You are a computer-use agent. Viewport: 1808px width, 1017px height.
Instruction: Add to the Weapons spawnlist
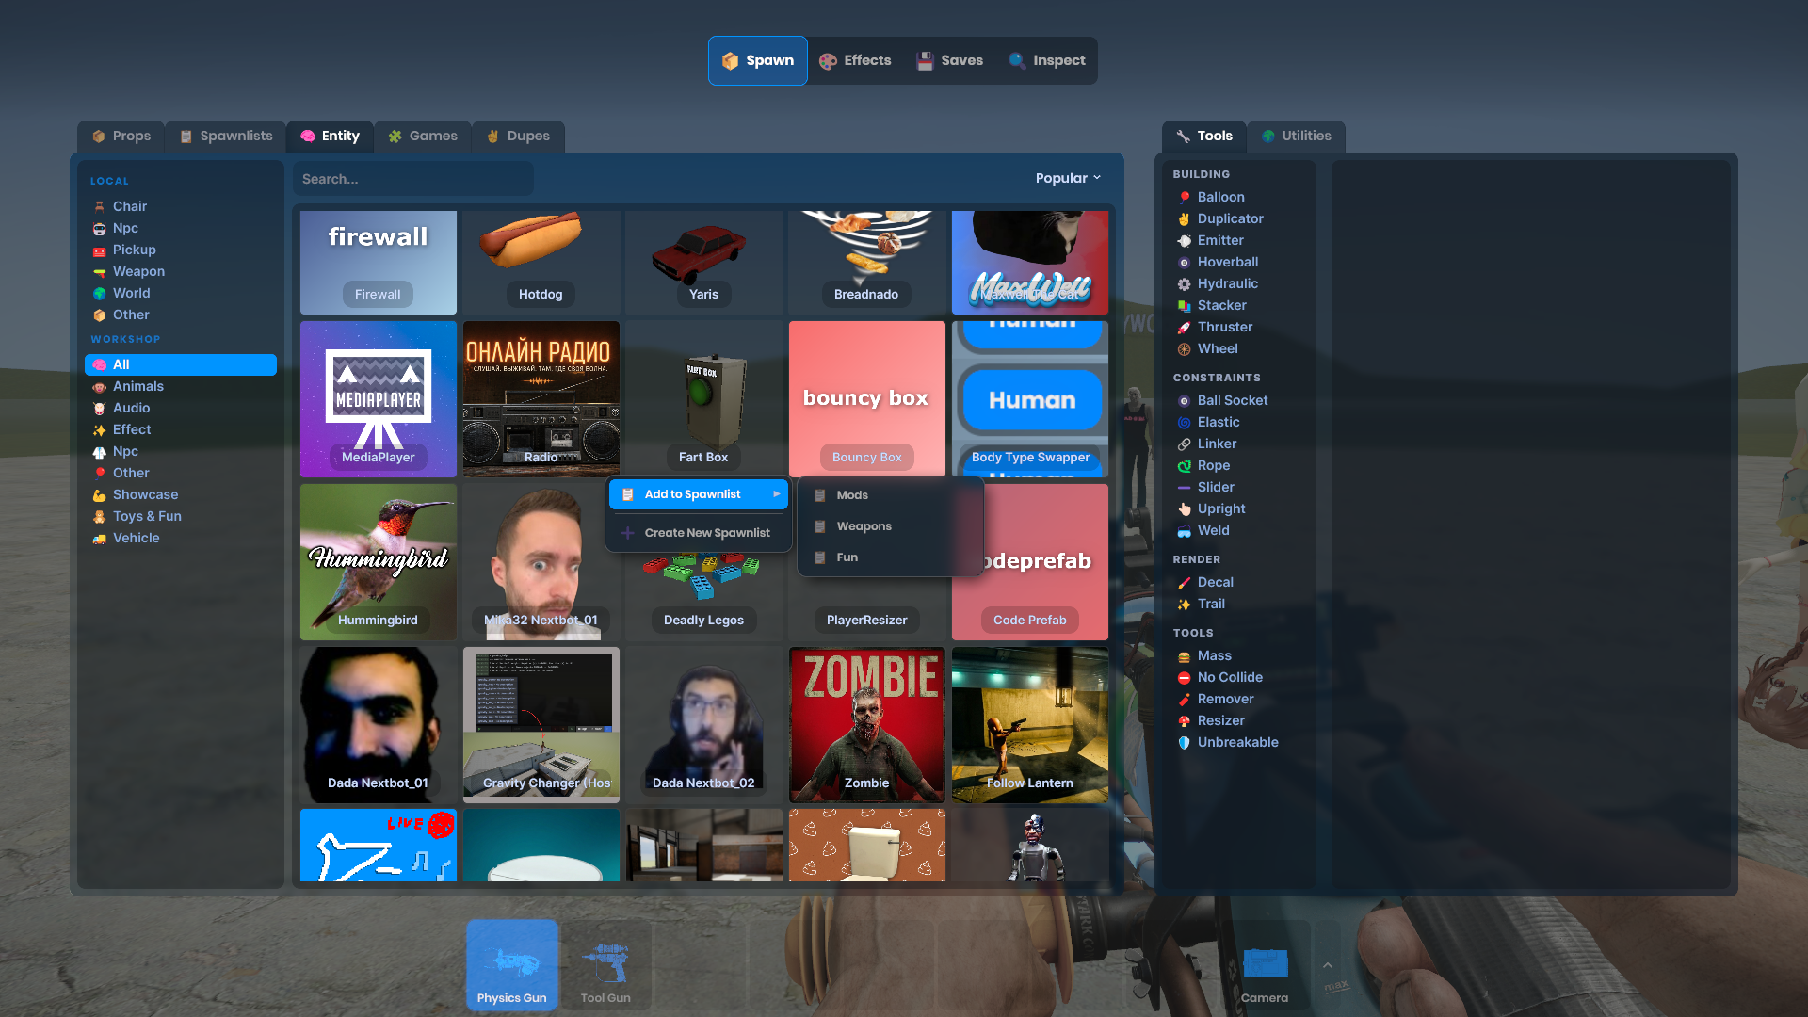point(864,526)
